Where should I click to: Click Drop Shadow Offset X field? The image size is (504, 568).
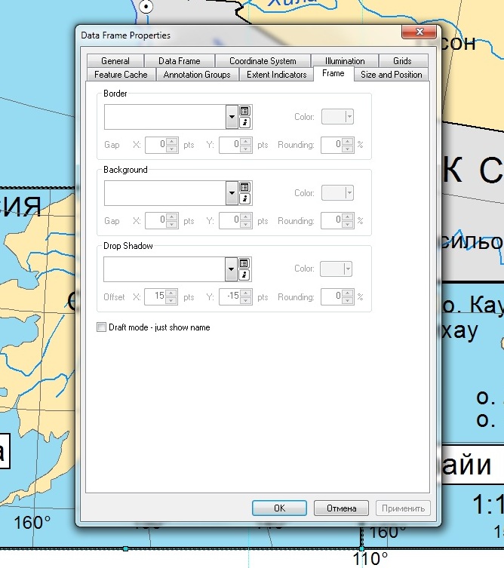pyautogui.click(x=155, y=296)
